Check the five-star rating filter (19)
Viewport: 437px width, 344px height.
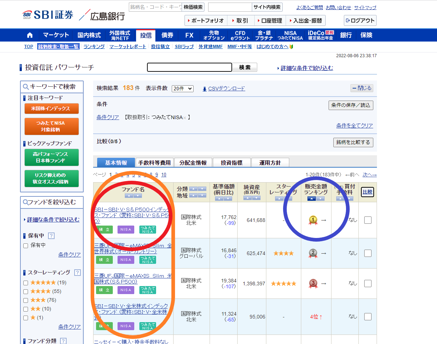click(26, 283)
